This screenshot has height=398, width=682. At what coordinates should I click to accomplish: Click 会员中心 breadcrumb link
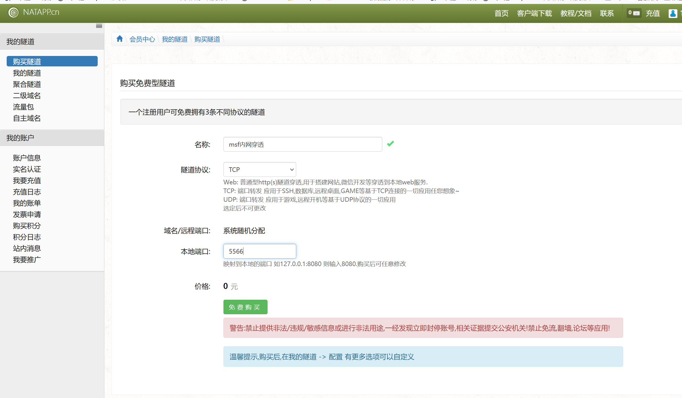pos(142,39)
